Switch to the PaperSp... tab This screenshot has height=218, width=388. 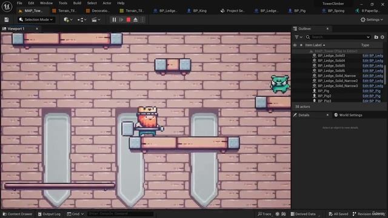coord(367,11)
